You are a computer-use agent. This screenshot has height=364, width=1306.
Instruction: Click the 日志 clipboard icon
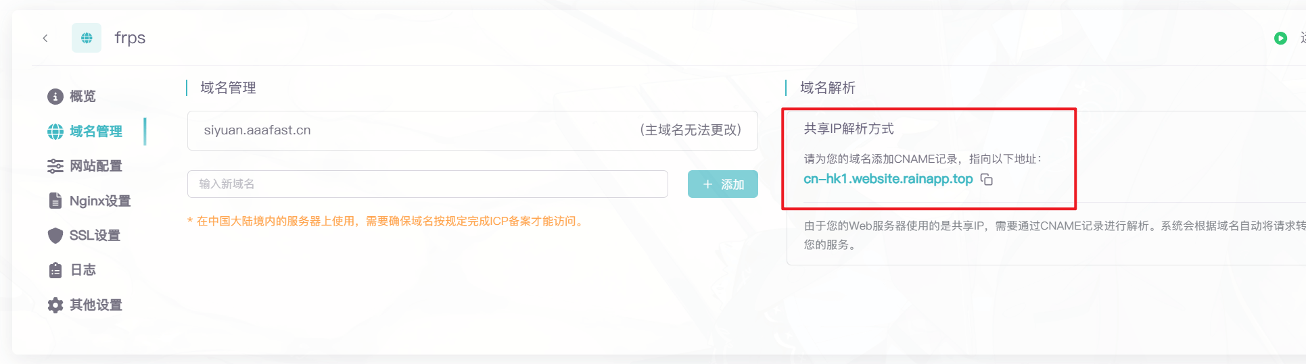(x=55, y=270)
